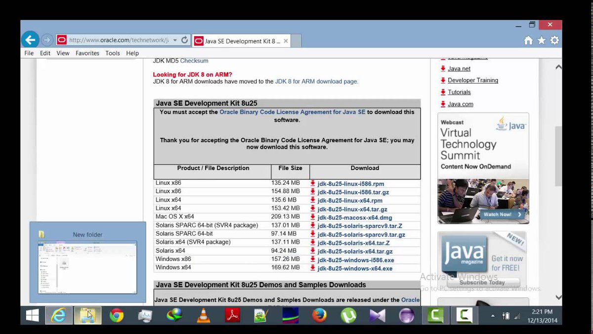Click the page scrollbar down arrow

(558, 297)
